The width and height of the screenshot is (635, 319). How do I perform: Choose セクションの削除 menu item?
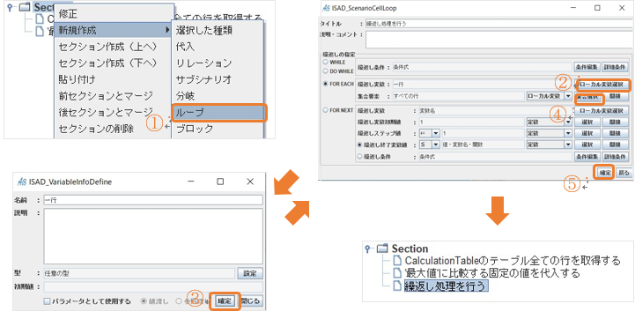[113, 129]
